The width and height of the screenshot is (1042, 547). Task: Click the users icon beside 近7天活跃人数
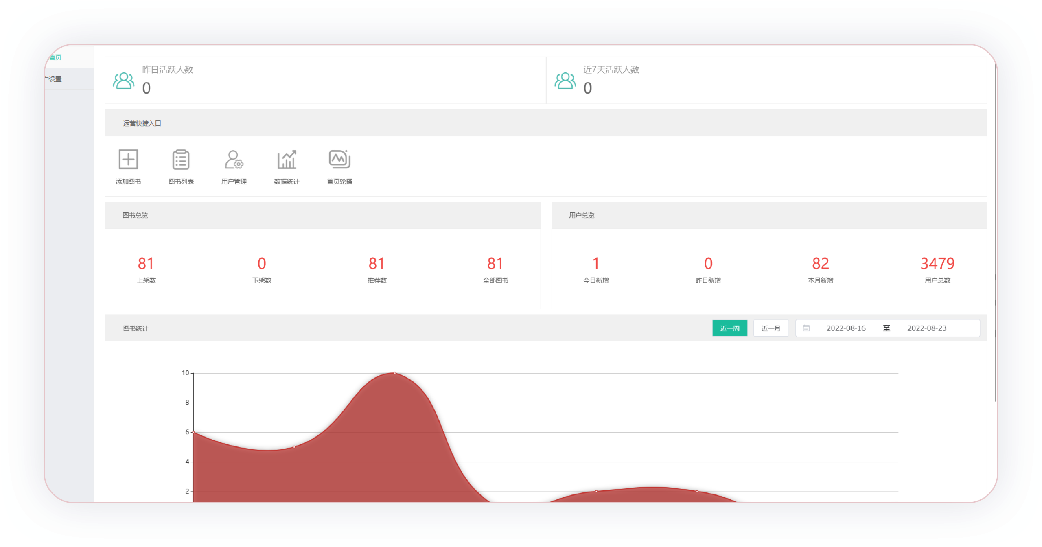[565, 81]
